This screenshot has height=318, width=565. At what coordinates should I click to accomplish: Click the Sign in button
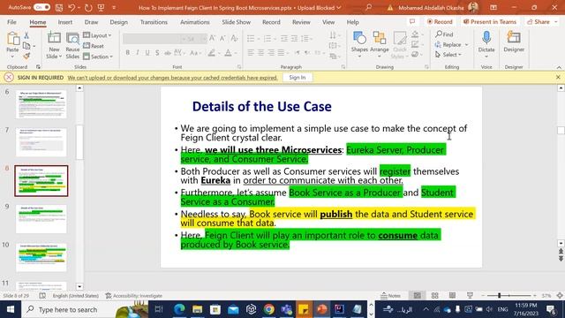297,78
